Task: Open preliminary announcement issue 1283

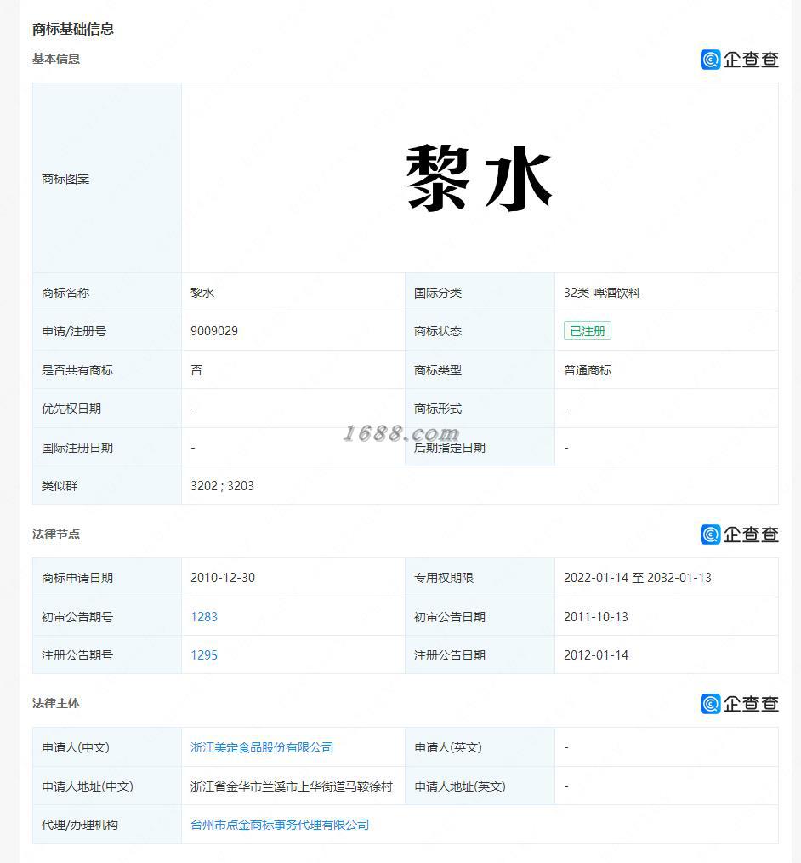Action: click(204, 616)
